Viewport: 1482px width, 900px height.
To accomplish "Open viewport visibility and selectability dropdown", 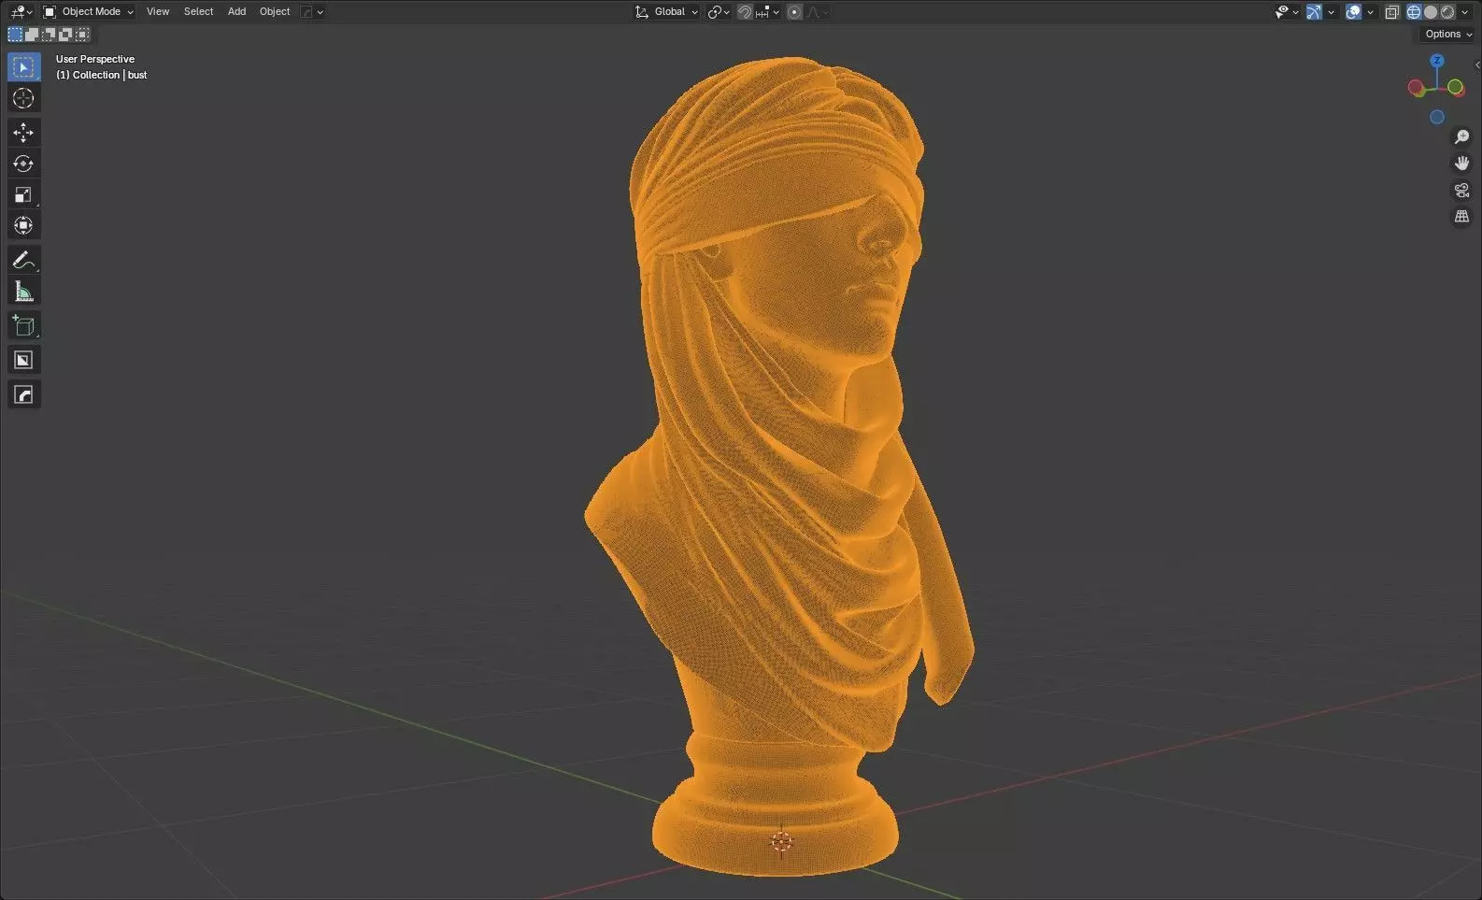I will point(1287,12).
